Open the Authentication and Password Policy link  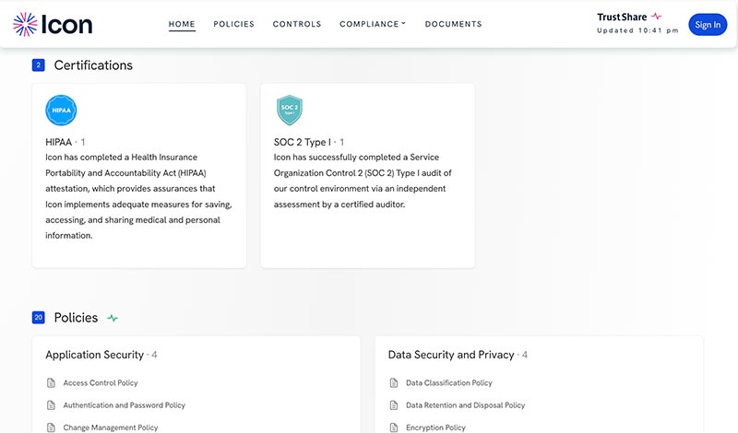coord(125,404)
